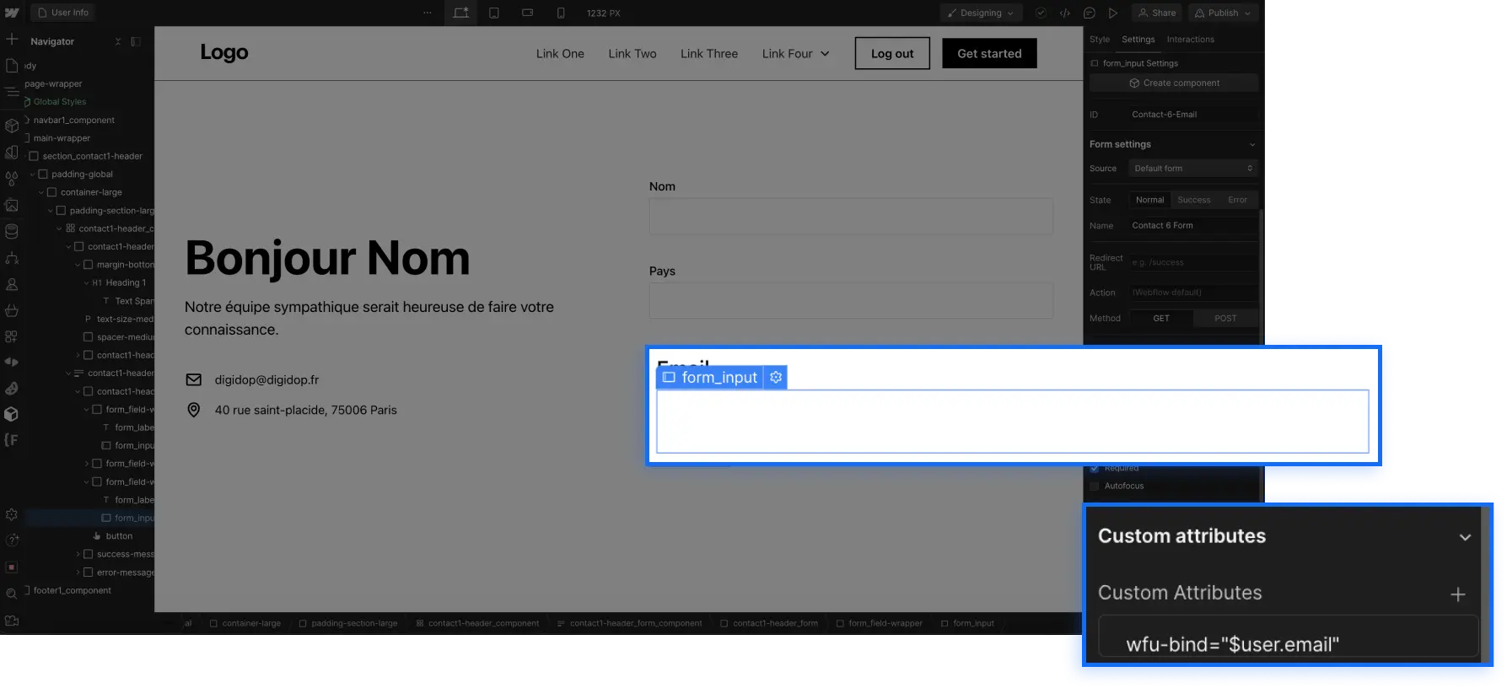Viewport: 1507px width, 688px height.
Task: Open the Variables panel icon
Action: 12,153
